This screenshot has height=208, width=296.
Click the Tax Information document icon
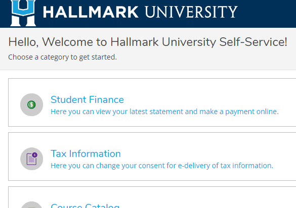coord(31,159)
